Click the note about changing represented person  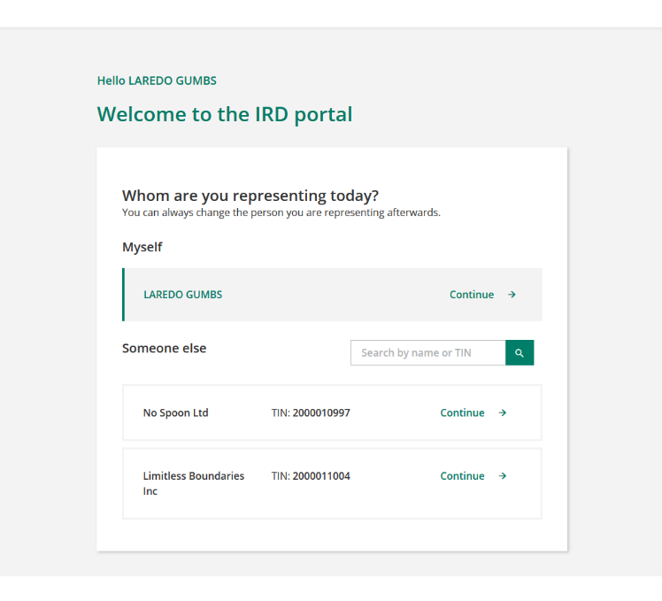coord(281,212)
